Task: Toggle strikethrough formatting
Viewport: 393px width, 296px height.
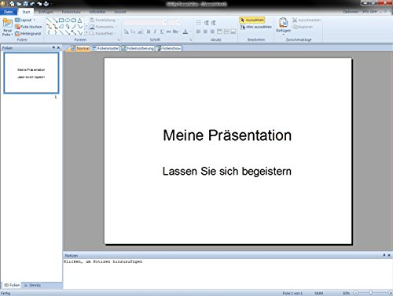Action: (168, 31)
